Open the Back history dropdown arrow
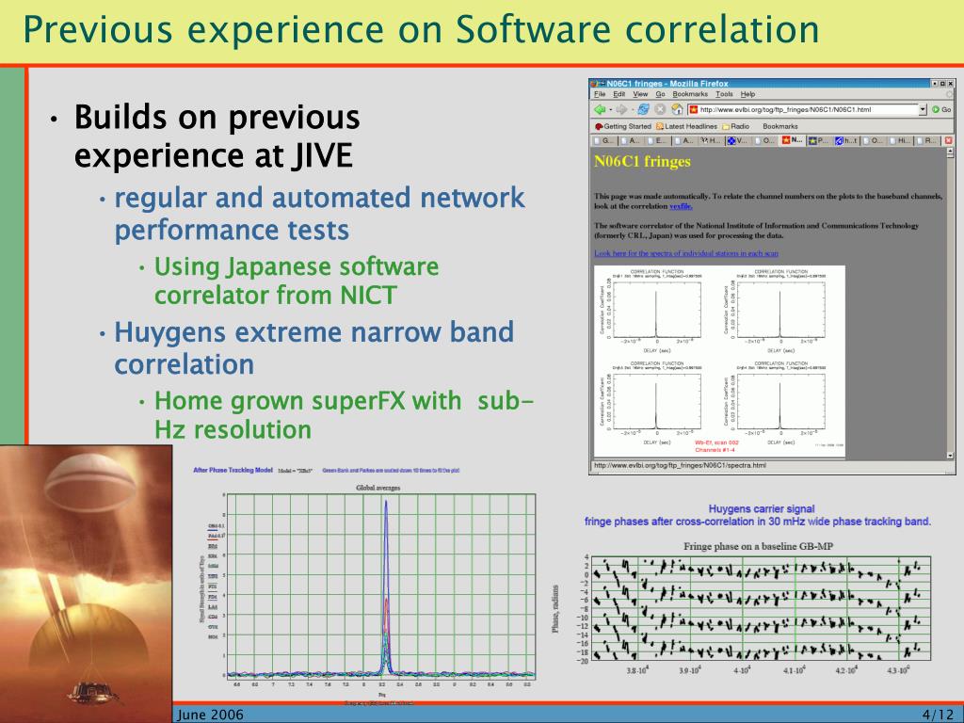The width and height of the screenshot is (964, 723). (x=610, y=110)
